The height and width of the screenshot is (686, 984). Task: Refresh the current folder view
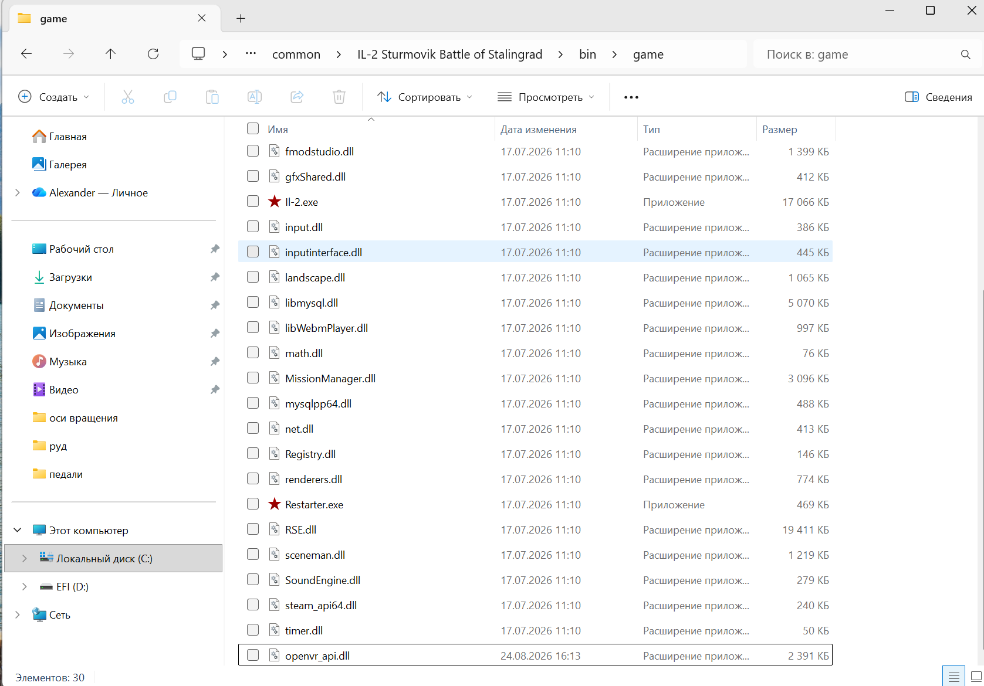pos(153,54)
